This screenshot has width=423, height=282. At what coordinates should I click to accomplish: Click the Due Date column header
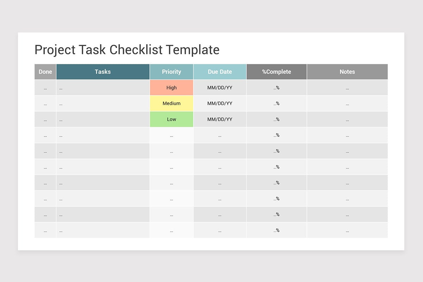tap(220, 72)
